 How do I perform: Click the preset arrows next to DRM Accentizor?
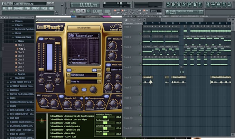pyautogui.click(x=98, y=35)
